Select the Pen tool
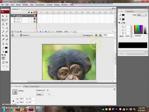Image resolution: width=149 pixels, height=112 pixels. tap(3, 24)
